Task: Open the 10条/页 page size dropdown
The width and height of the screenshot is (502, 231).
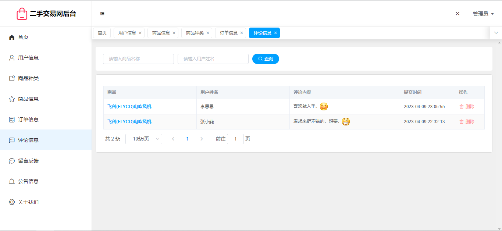Action: coord(143,139)
